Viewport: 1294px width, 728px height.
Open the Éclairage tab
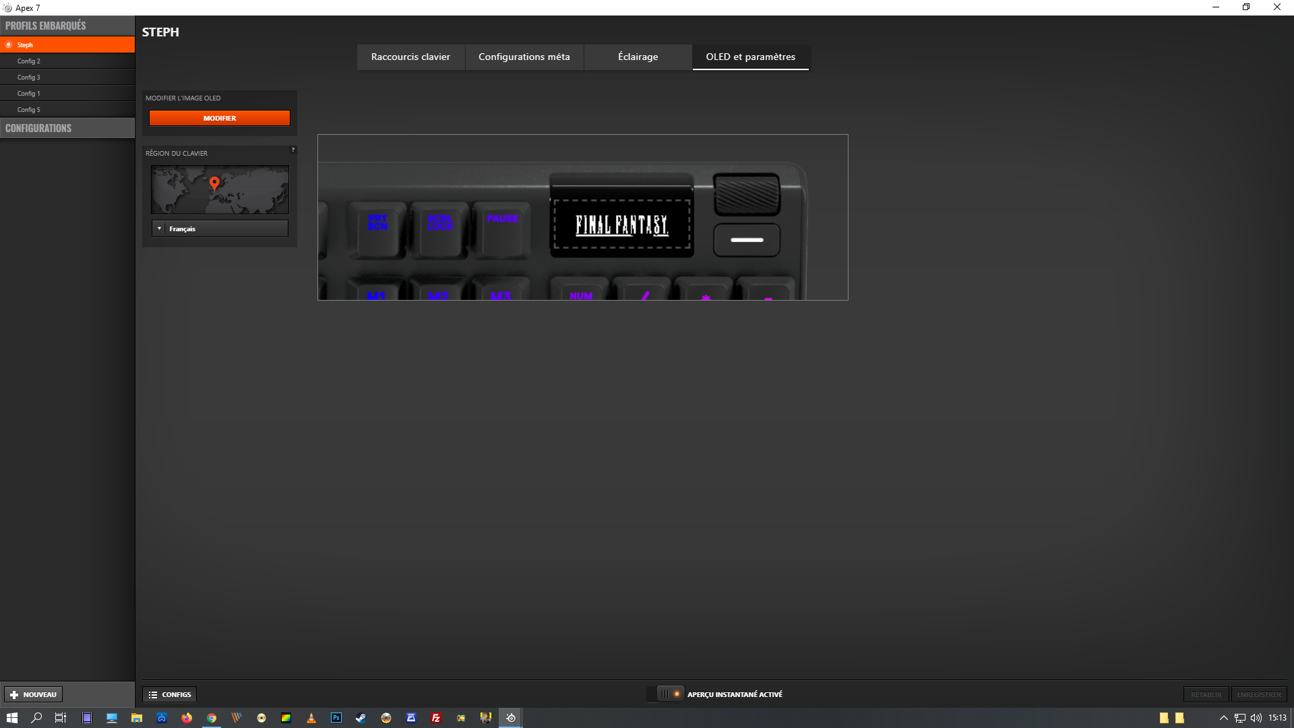(x=638, y=57)
